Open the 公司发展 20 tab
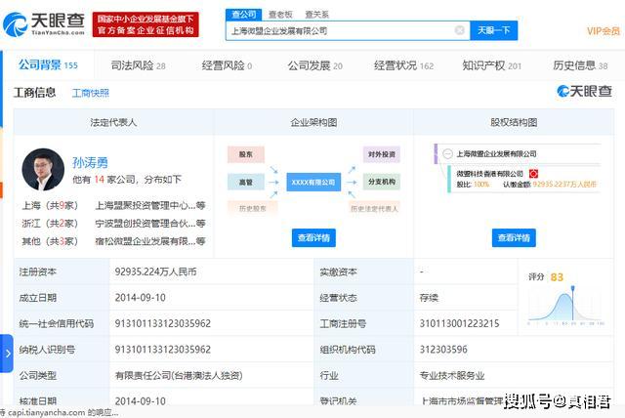 tap(314, 65)
